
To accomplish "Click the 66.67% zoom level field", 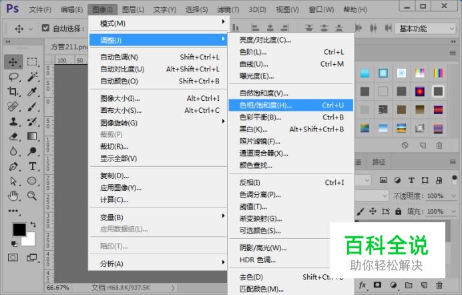I will click(x=57, y=288).
